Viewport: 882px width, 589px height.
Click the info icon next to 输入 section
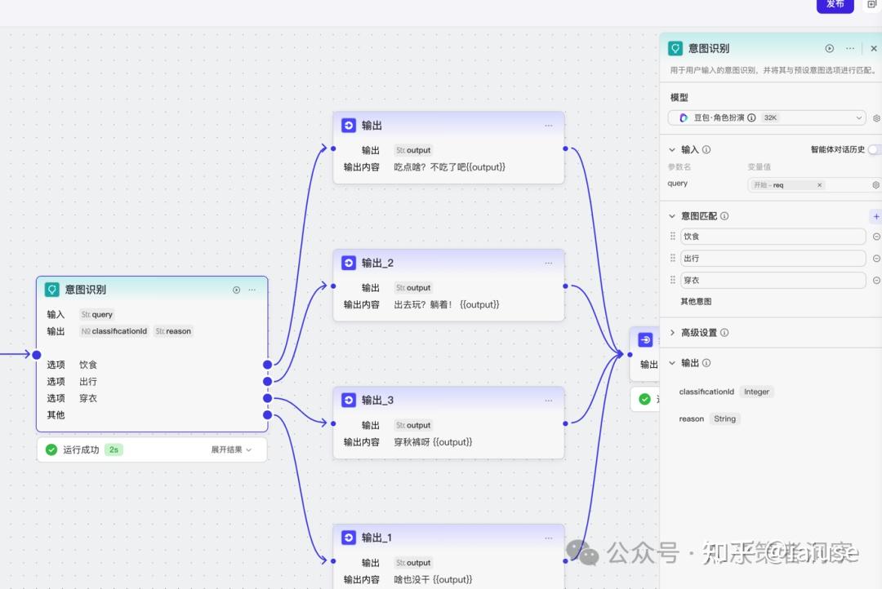(706, 149)
